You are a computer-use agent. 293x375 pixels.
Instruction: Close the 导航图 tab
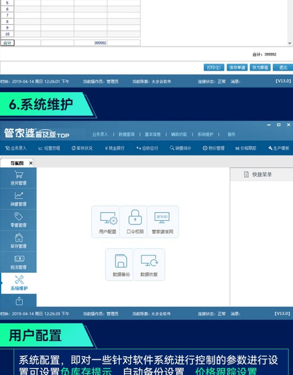coord(31,163)
